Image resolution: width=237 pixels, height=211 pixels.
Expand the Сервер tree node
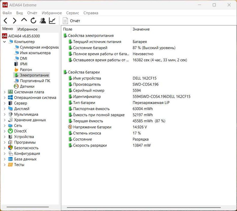point(5,103)
